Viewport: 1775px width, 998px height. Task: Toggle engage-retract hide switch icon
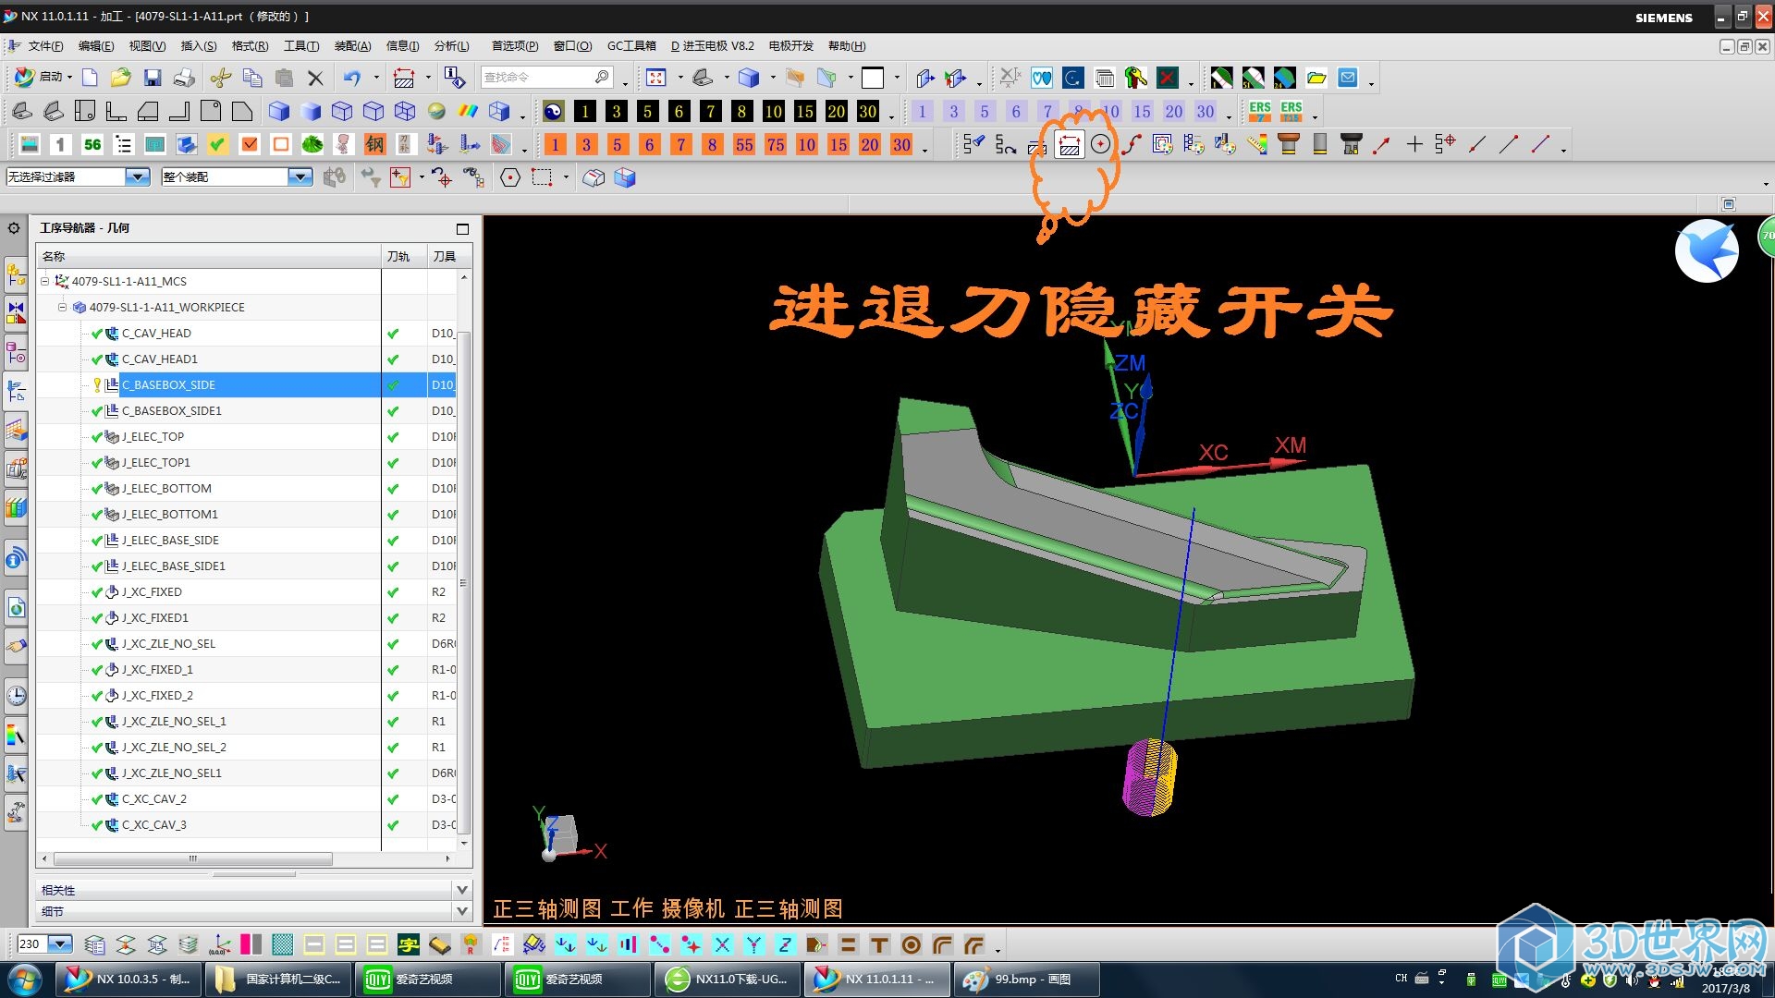[x=1069, y=145]
